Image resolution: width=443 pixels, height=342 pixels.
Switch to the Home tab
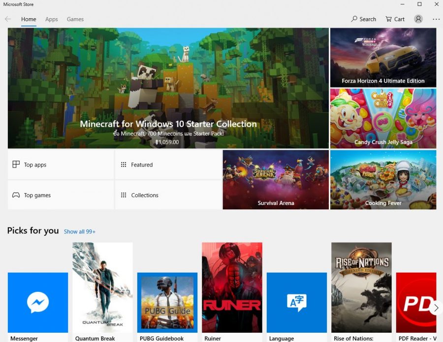coord(29,19)
